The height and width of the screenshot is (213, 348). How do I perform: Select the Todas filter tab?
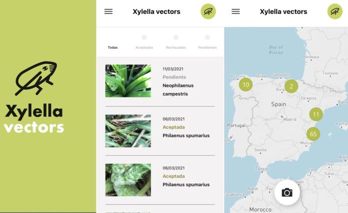tap(112, 48)
